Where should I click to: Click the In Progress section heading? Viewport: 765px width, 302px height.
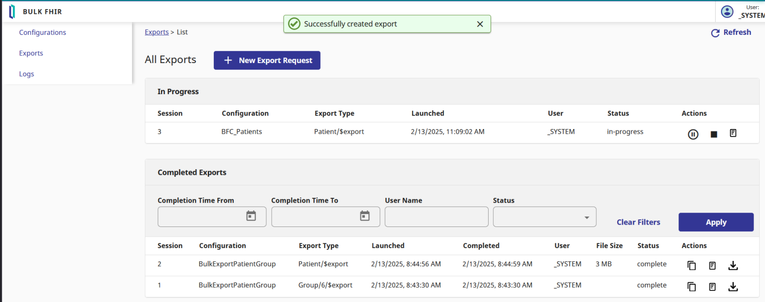pos(178,92)
